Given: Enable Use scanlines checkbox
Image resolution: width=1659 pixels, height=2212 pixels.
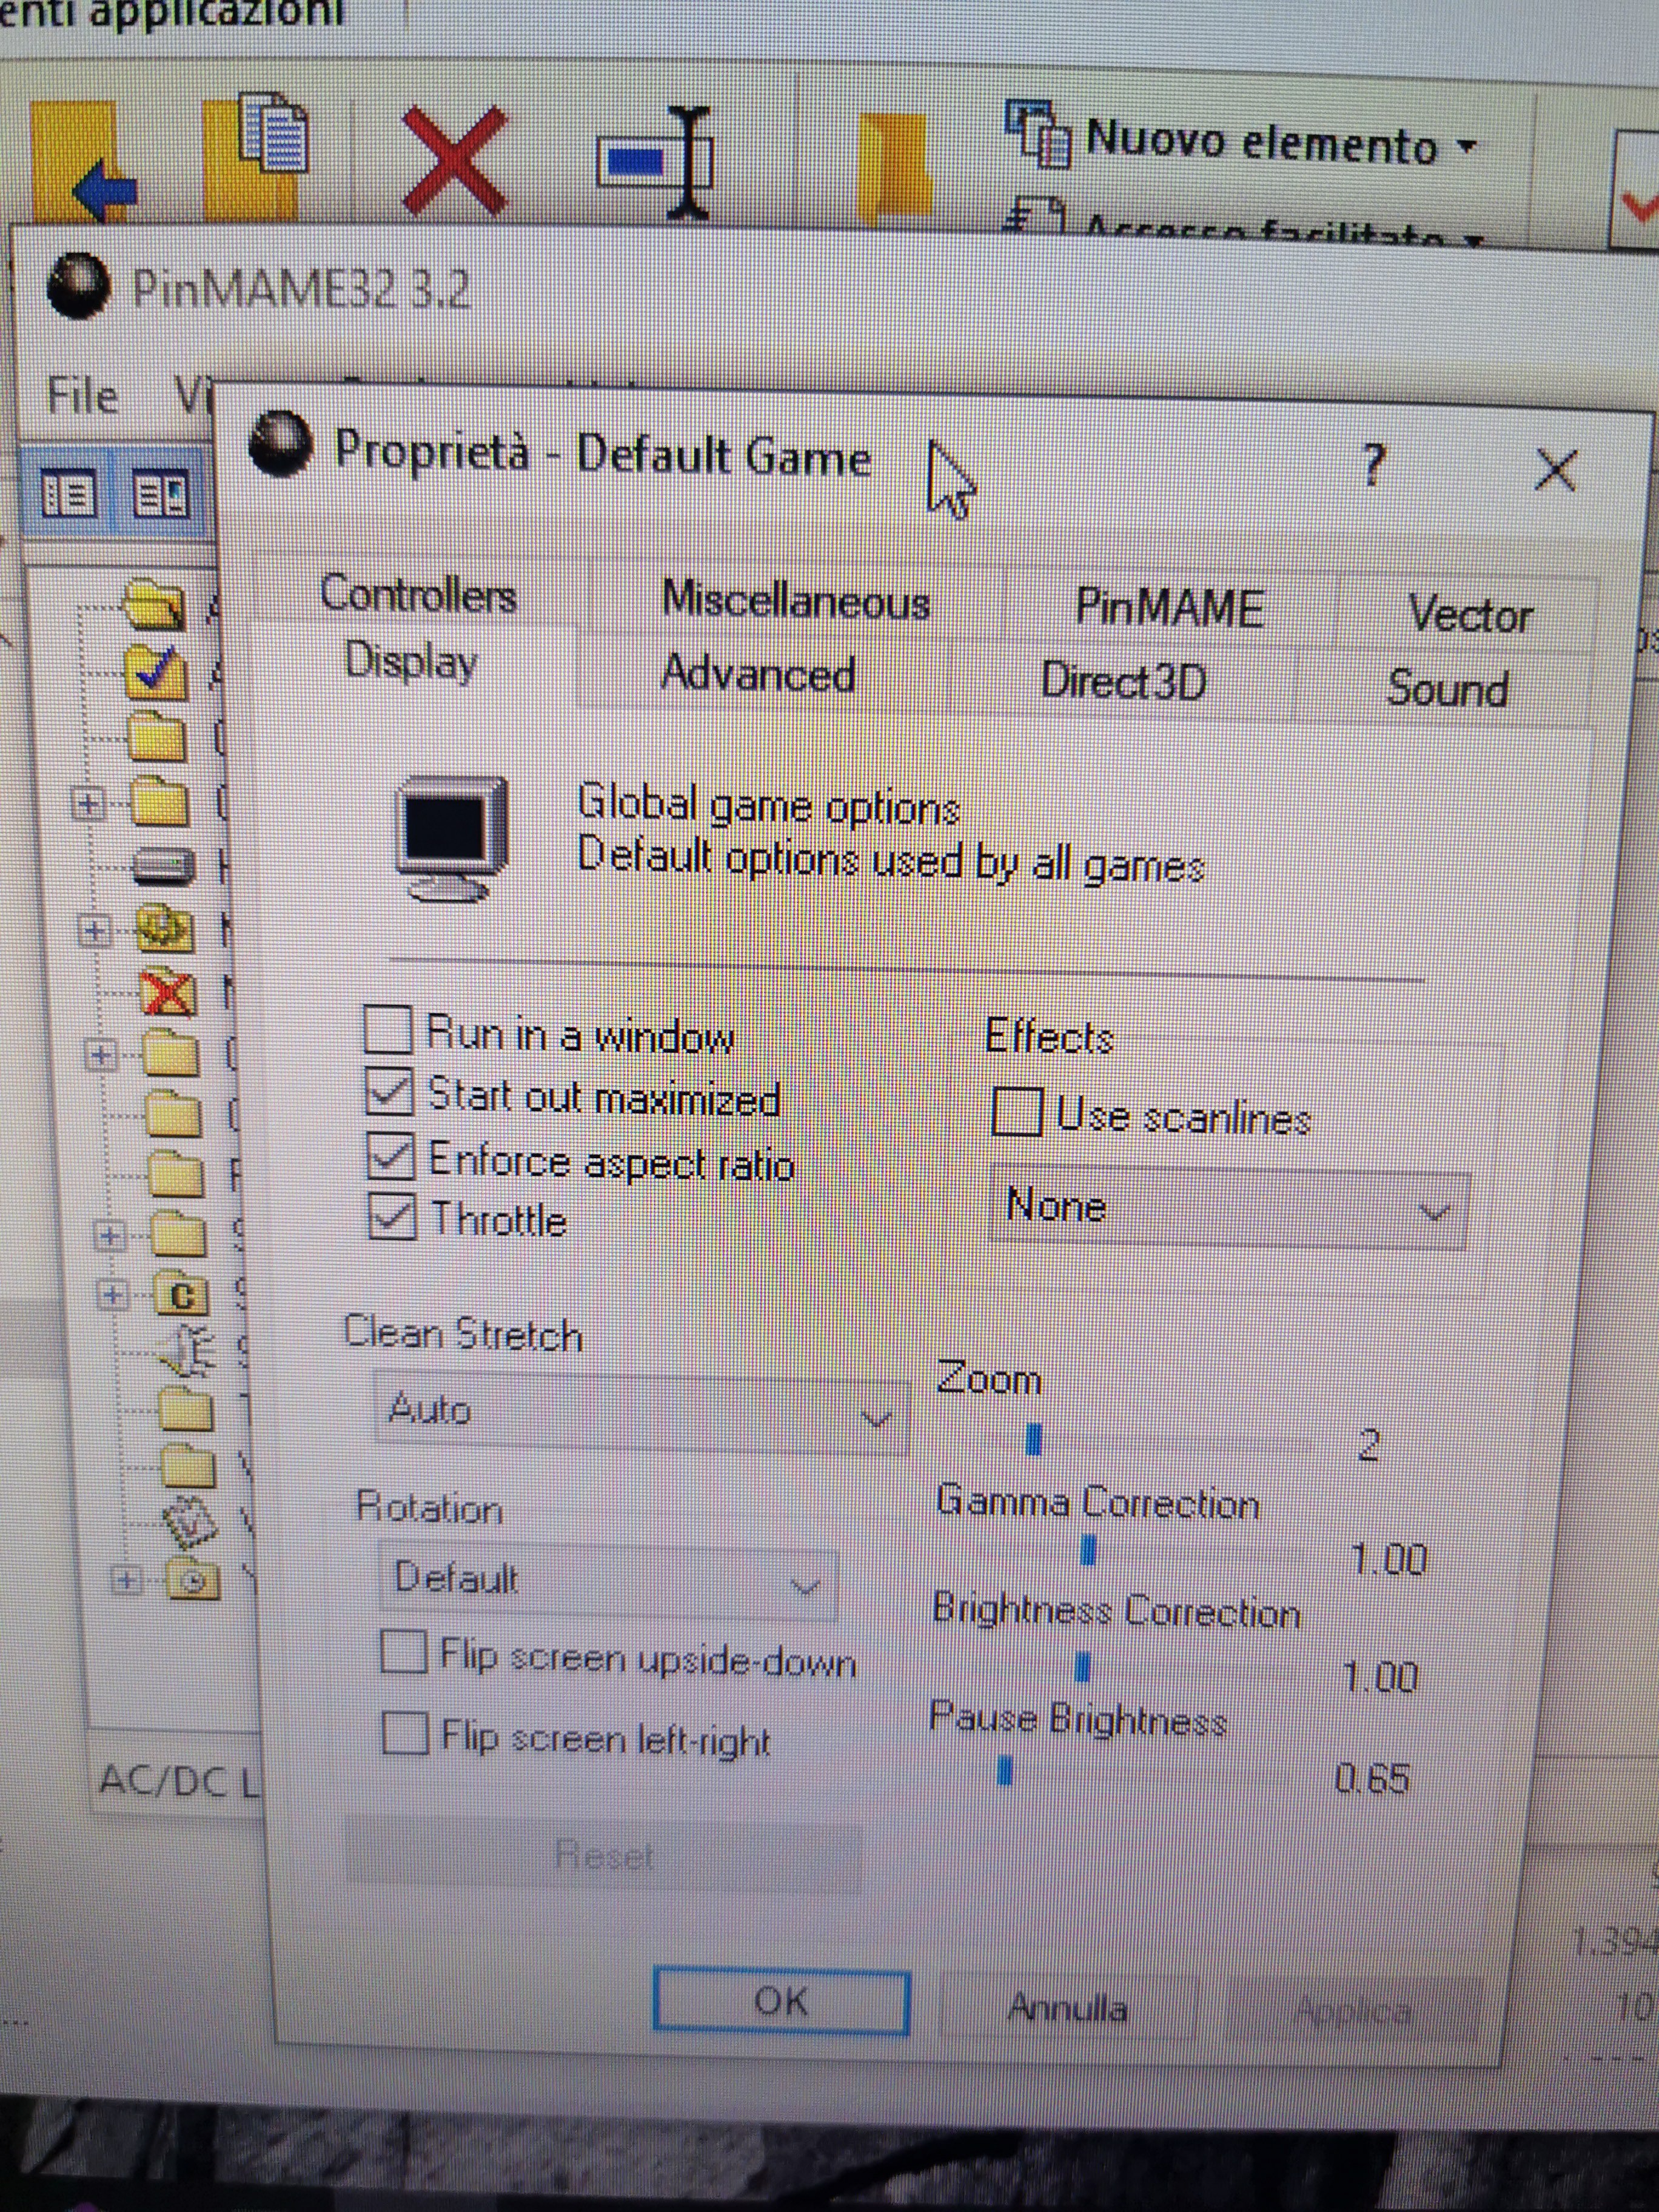Looking at the screenshot, I should 1017,1111.
